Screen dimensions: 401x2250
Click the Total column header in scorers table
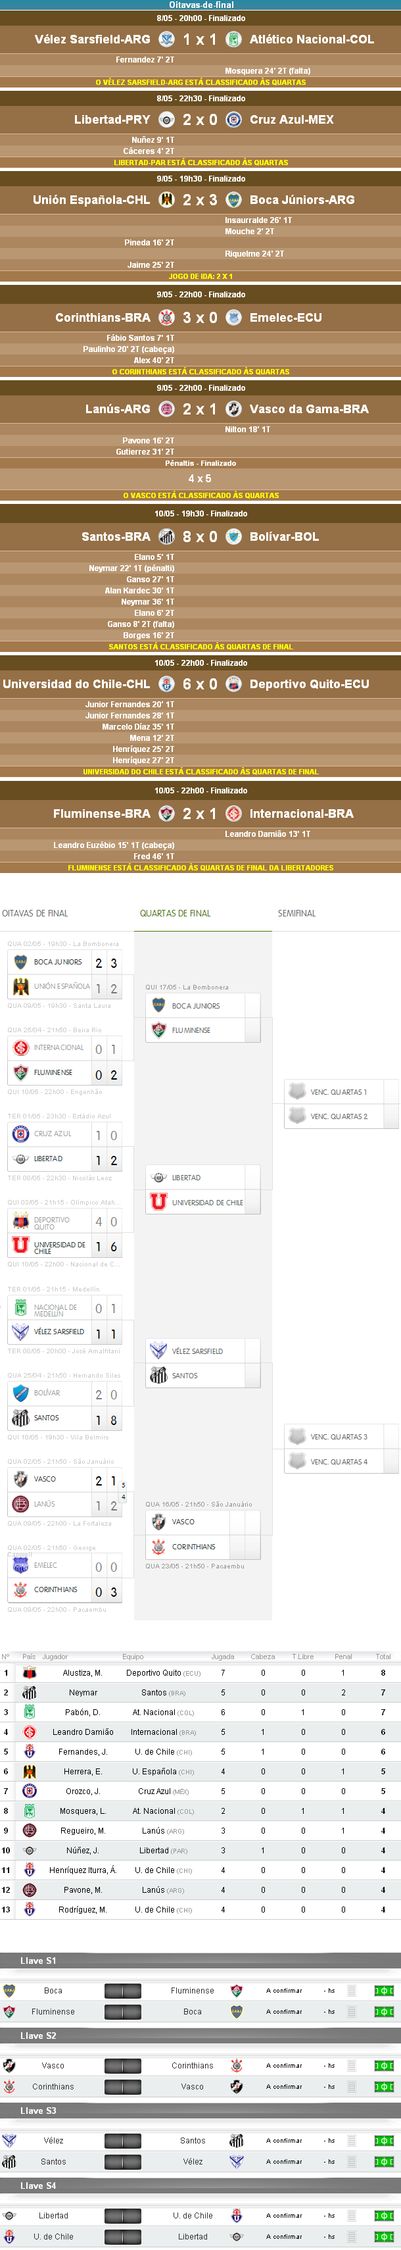pyautogui.click(x=383, y=1656)
